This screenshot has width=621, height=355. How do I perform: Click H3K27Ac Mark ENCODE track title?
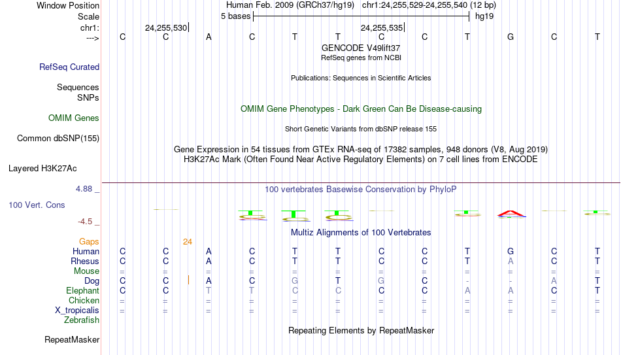point(361,160)
